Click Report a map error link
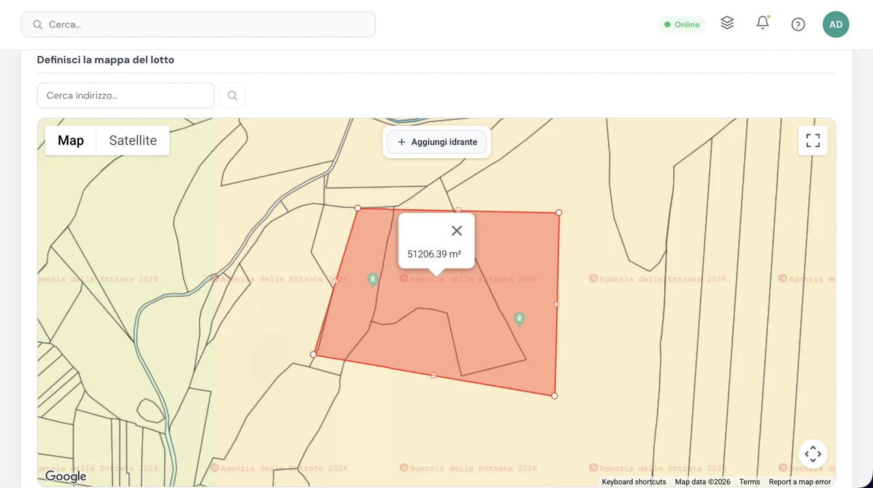Viewport: 873px width, 488px height. 800,482
